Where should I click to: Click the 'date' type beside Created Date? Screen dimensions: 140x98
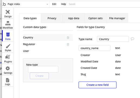point(118,68)
